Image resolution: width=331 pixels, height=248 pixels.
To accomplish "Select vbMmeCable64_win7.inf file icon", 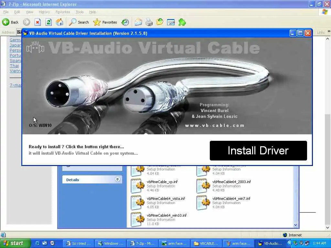I will 203,203.
